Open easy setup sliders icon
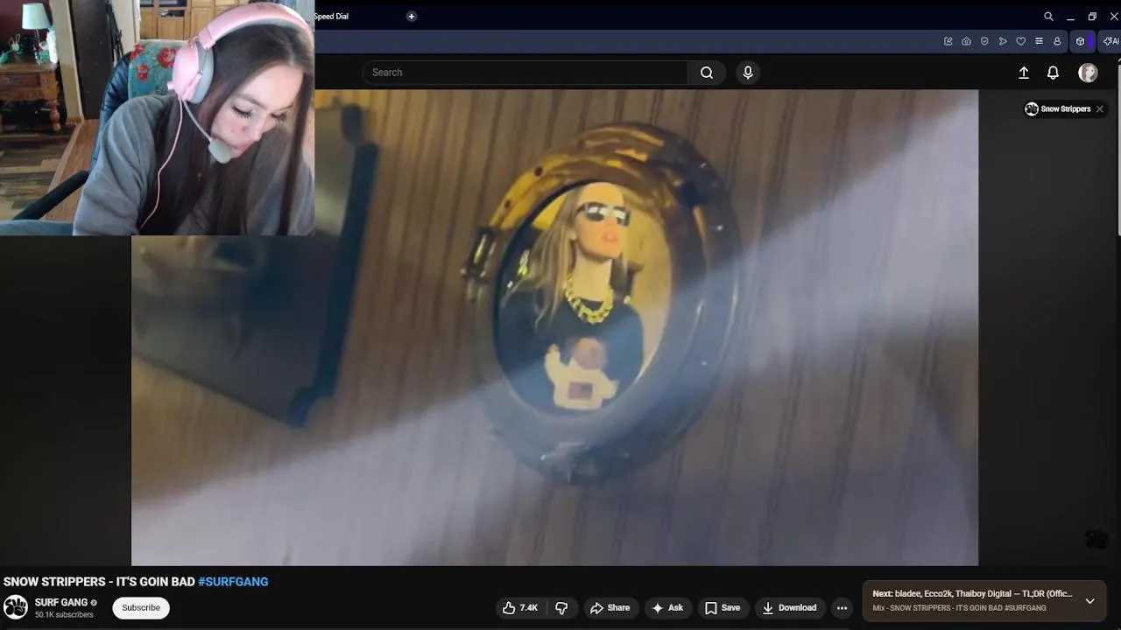The width and height of the screenshot is (1121, 630). (x=1039, y=41)
